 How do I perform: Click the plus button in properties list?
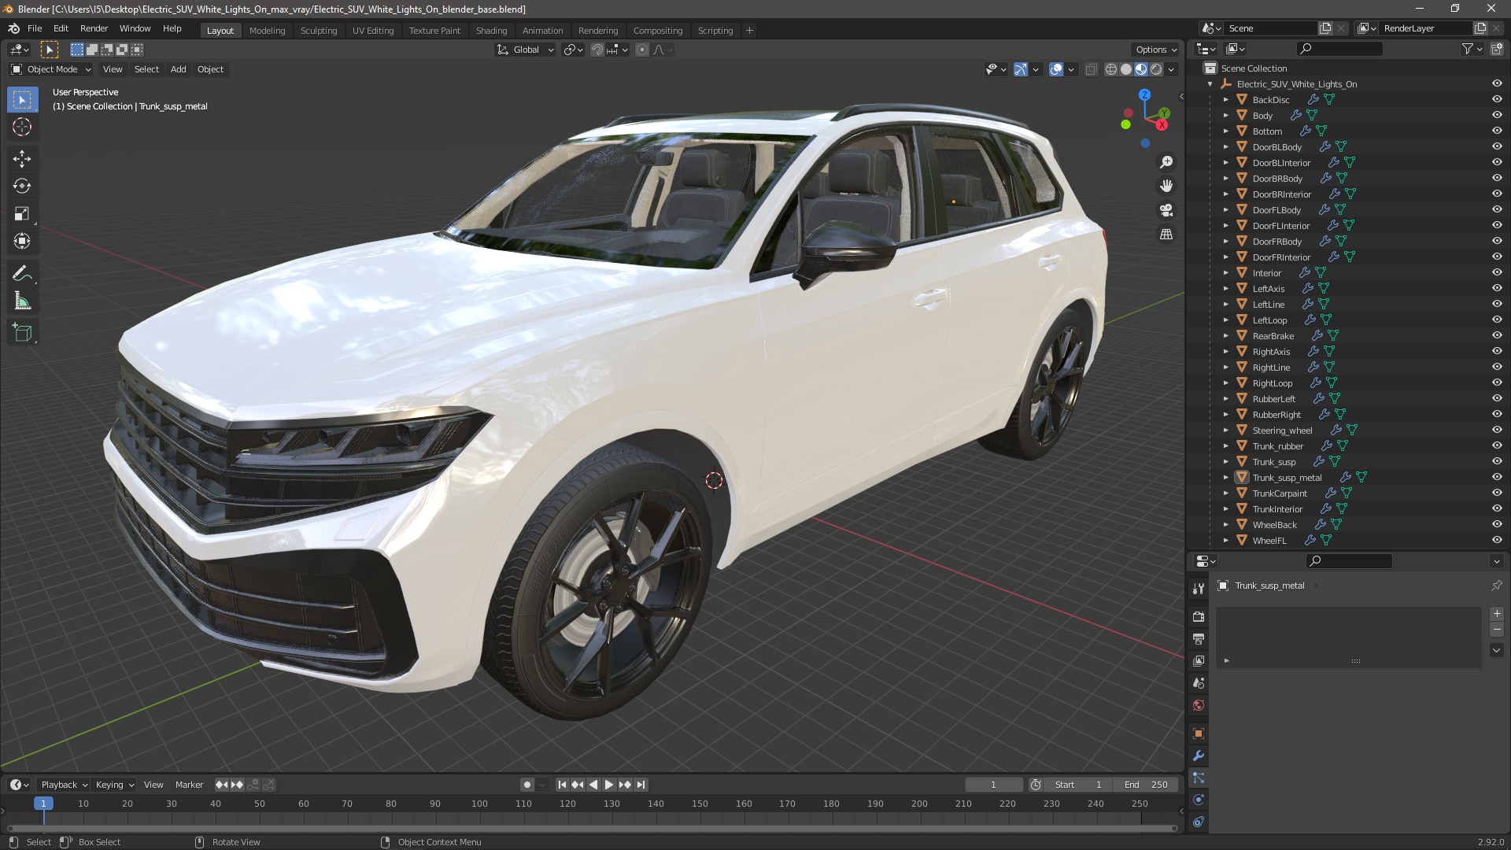pyautogui.click(x=1497, y=614)
